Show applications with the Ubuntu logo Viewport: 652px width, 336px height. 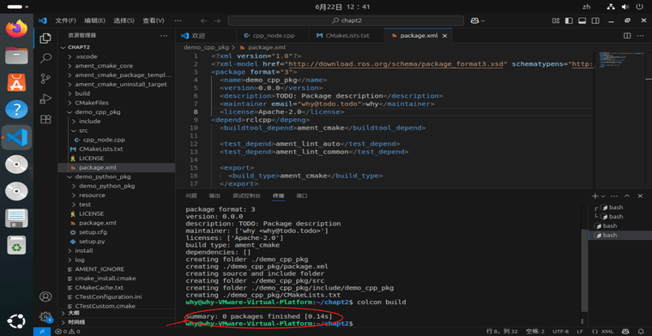tap(16, 321)
